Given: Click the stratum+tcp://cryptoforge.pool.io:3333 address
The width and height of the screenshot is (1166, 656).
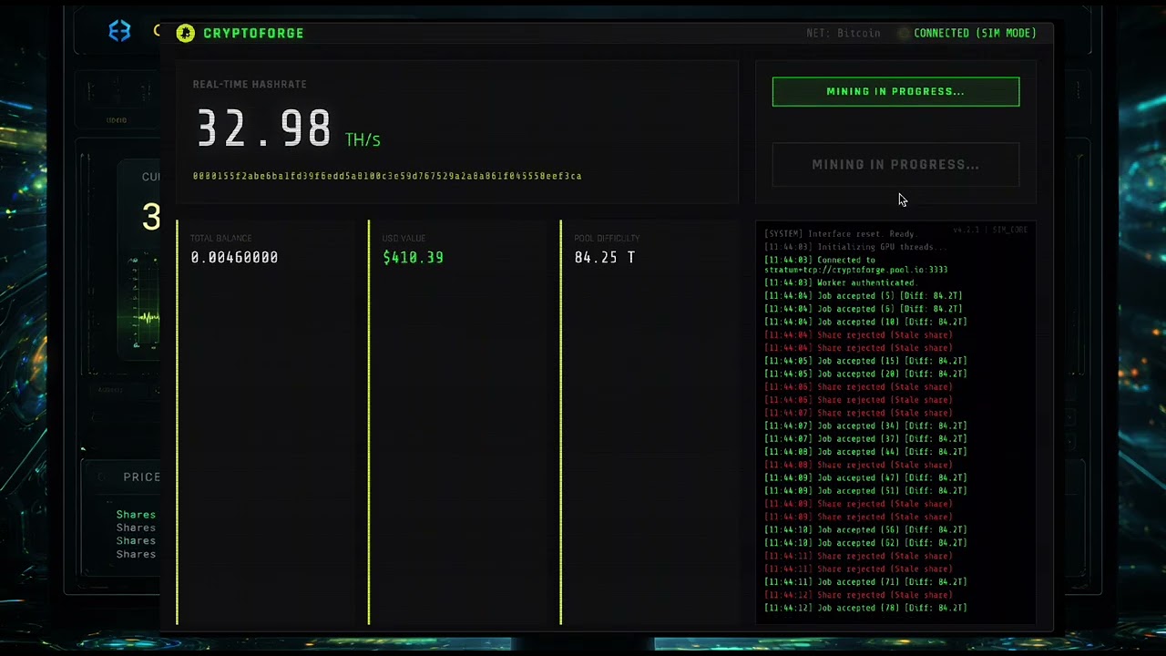Looking at the screenshot, I should coord(855,270).
